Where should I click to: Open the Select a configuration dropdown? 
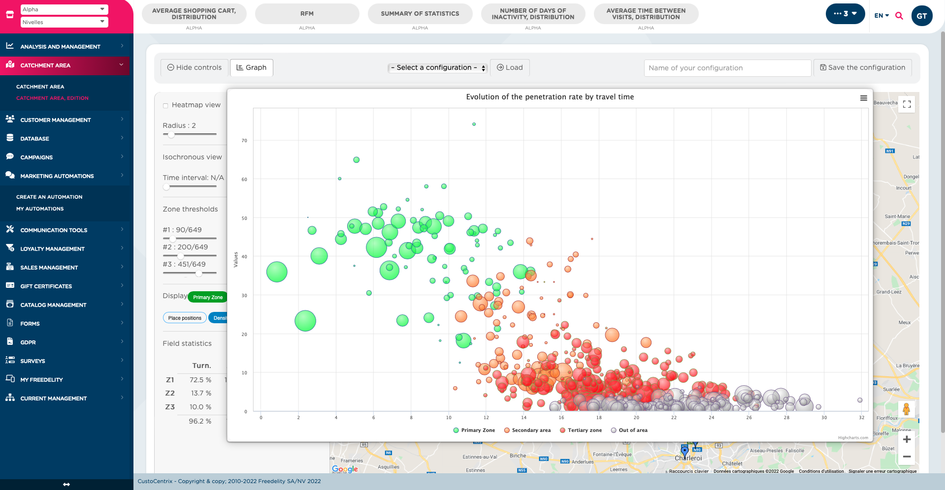tap(437, 68)
